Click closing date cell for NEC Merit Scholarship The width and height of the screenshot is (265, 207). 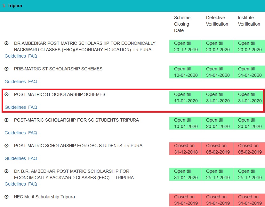tap(185, 200)
